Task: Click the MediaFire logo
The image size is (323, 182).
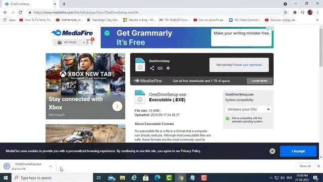Action: [x=72, y=33]
